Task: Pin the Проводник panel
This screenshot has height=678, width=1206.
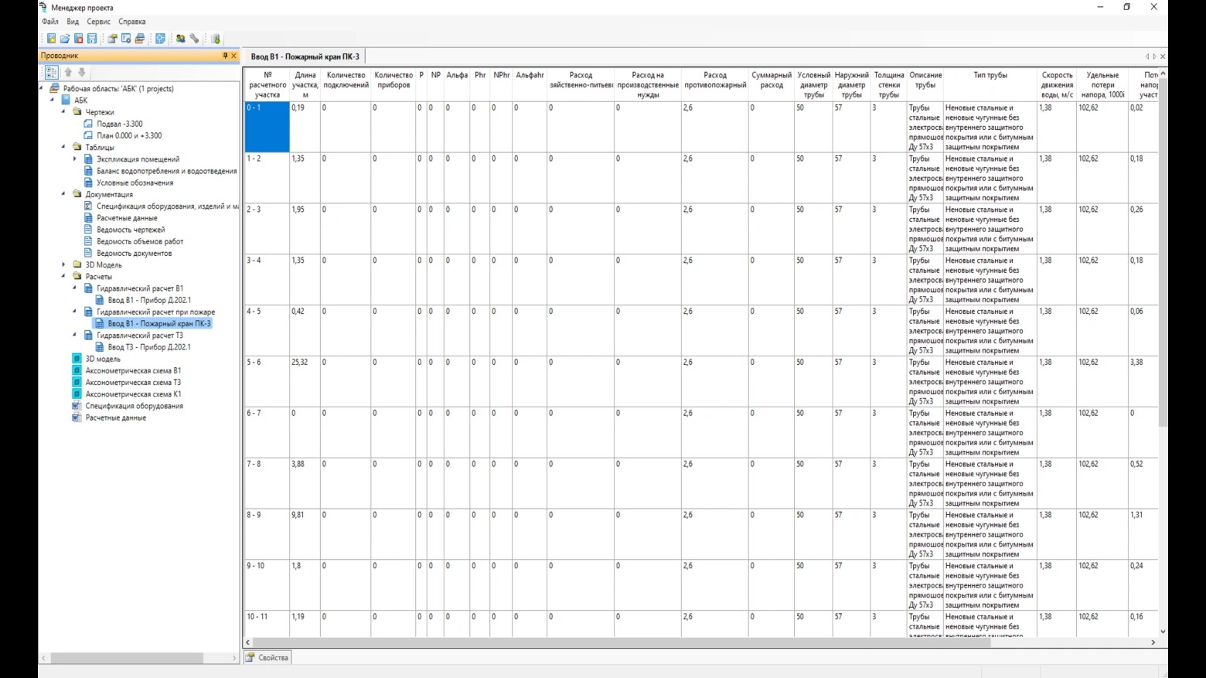Action: (225, 56)
